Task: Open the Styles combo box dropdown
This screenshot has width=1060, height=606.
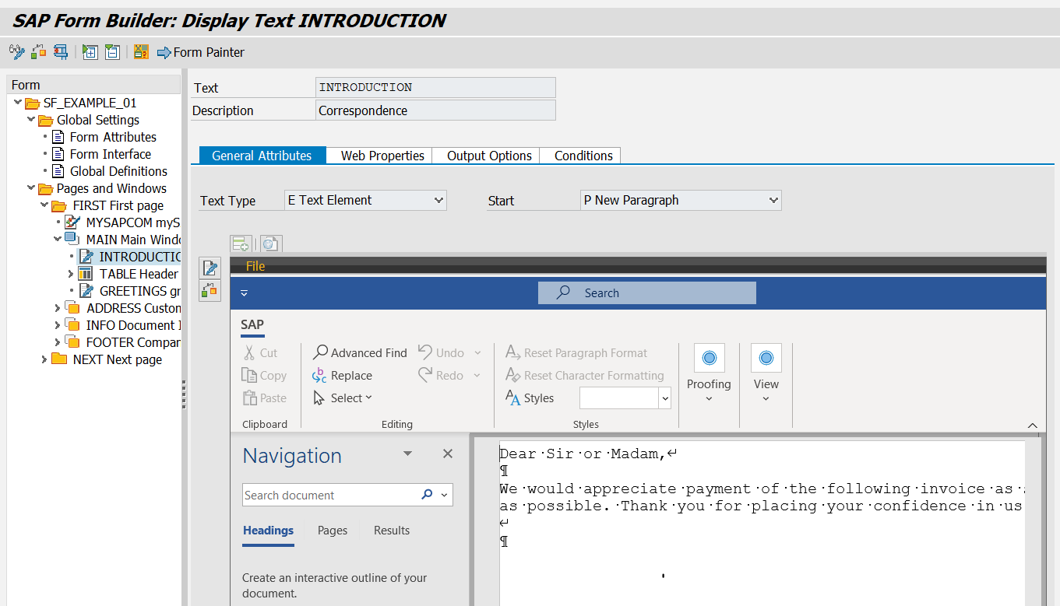Action: coord(665,398)
